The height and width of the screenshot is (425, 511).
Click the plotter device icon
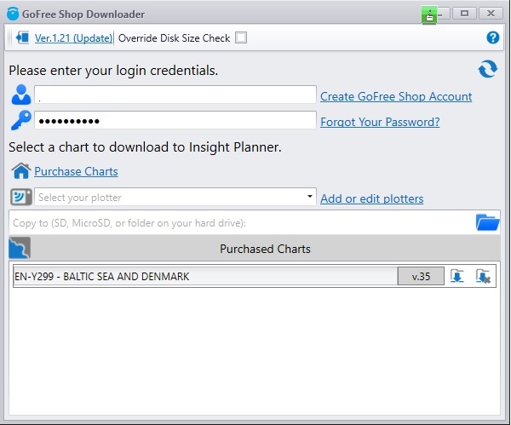pyautogui.click(x=21, y=198)
